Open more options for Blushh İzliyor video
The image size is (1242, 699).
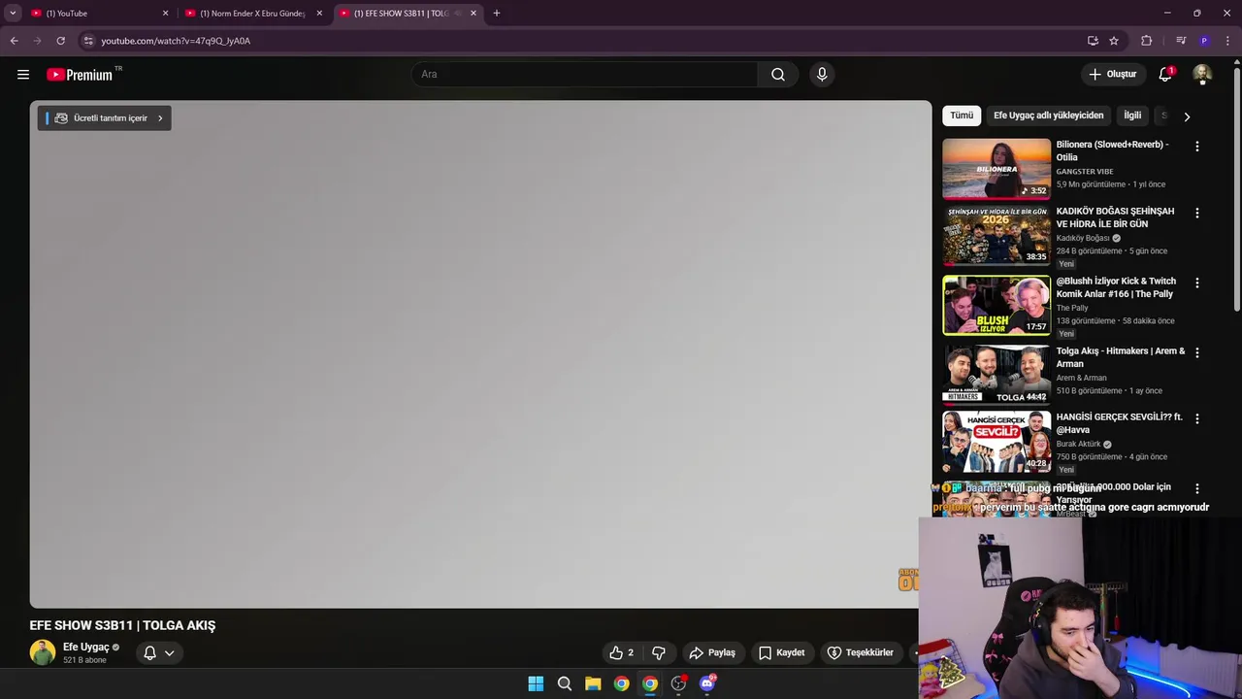1196,283
